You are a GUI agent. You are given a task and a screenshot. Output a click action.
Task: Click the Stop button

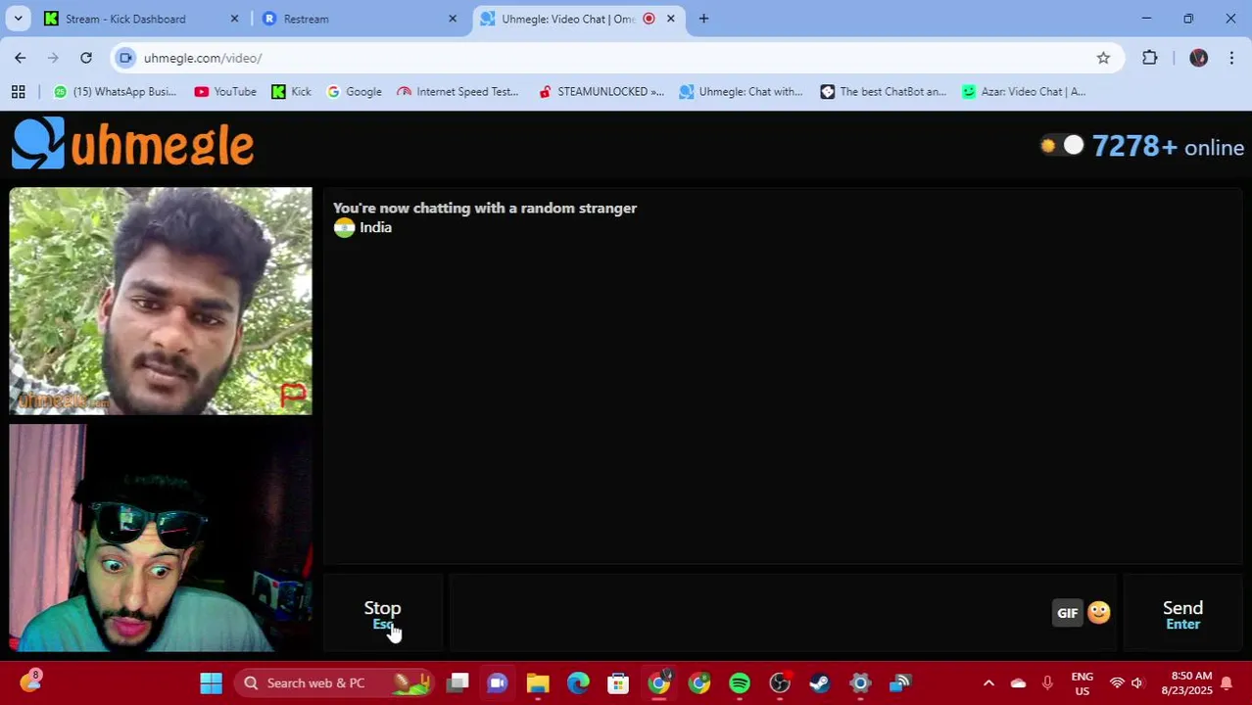point(382,614)
